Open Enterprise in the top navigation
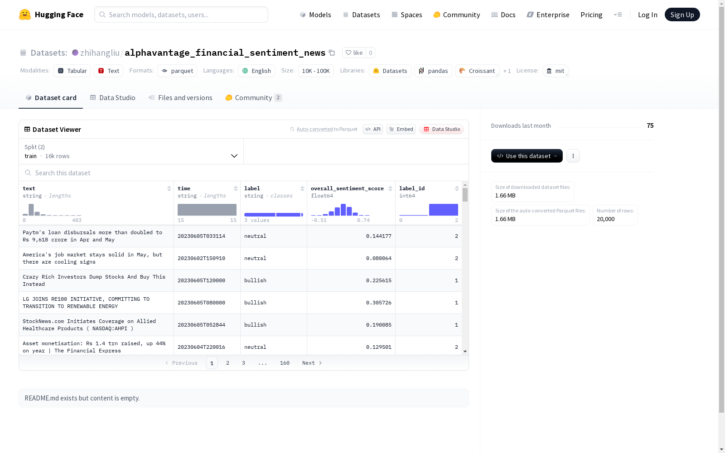The height and width of the screenshot is (453, 725). coord(548,14)
